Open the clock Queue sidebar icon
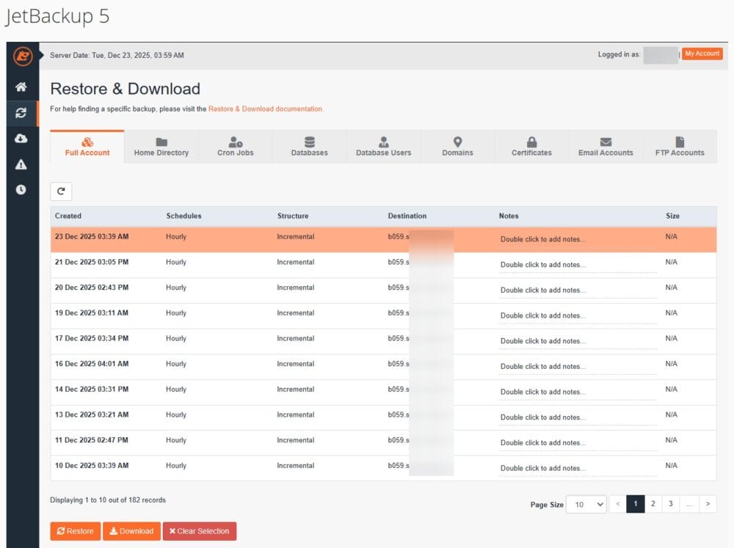This screenshot has height=548, width=734. click(x=21, y=190)
